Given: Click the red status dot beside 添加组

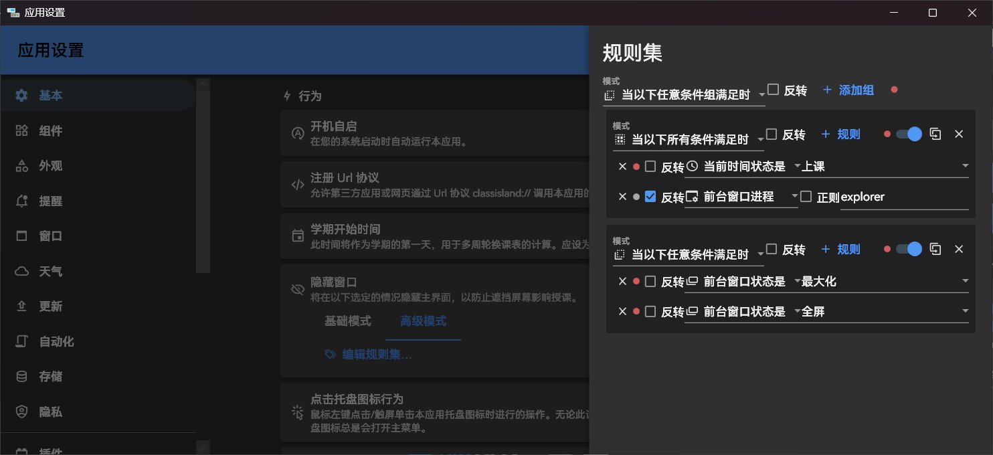Looking at the screenshot, I should coord(894,90).
